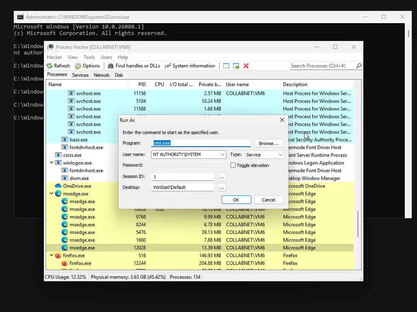
Task: Click the Refresh toolbar icon
Action: pyautogui.click(x=49, y=66)
